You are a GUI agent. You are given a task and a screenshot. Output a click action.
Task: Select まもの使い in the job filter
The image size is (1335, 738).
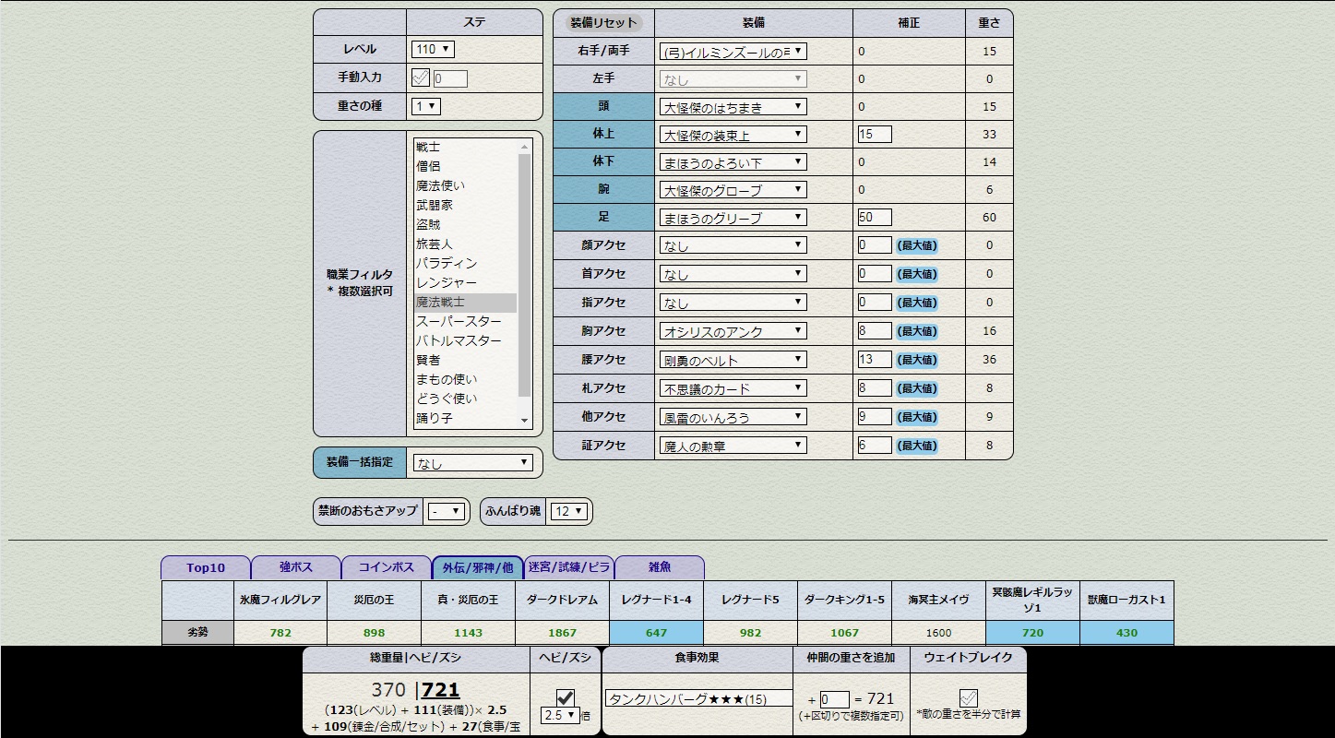[x=465, y=379]
